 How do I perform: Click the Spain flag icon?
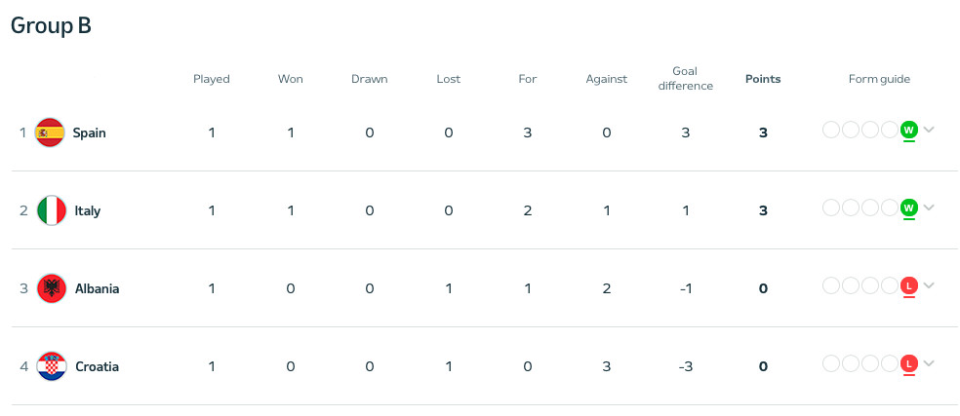tap(50, 132)
